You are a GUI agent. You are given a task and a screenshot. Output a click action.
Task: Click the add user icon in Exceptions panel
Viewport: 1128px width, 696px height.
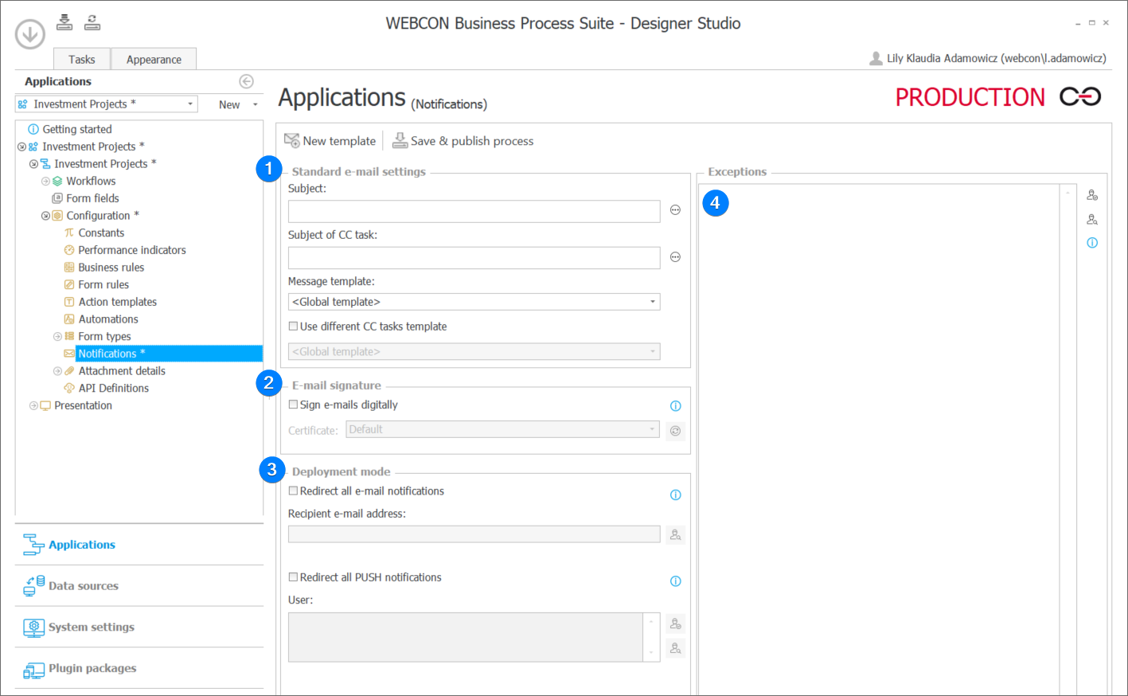click(1092, 195)
